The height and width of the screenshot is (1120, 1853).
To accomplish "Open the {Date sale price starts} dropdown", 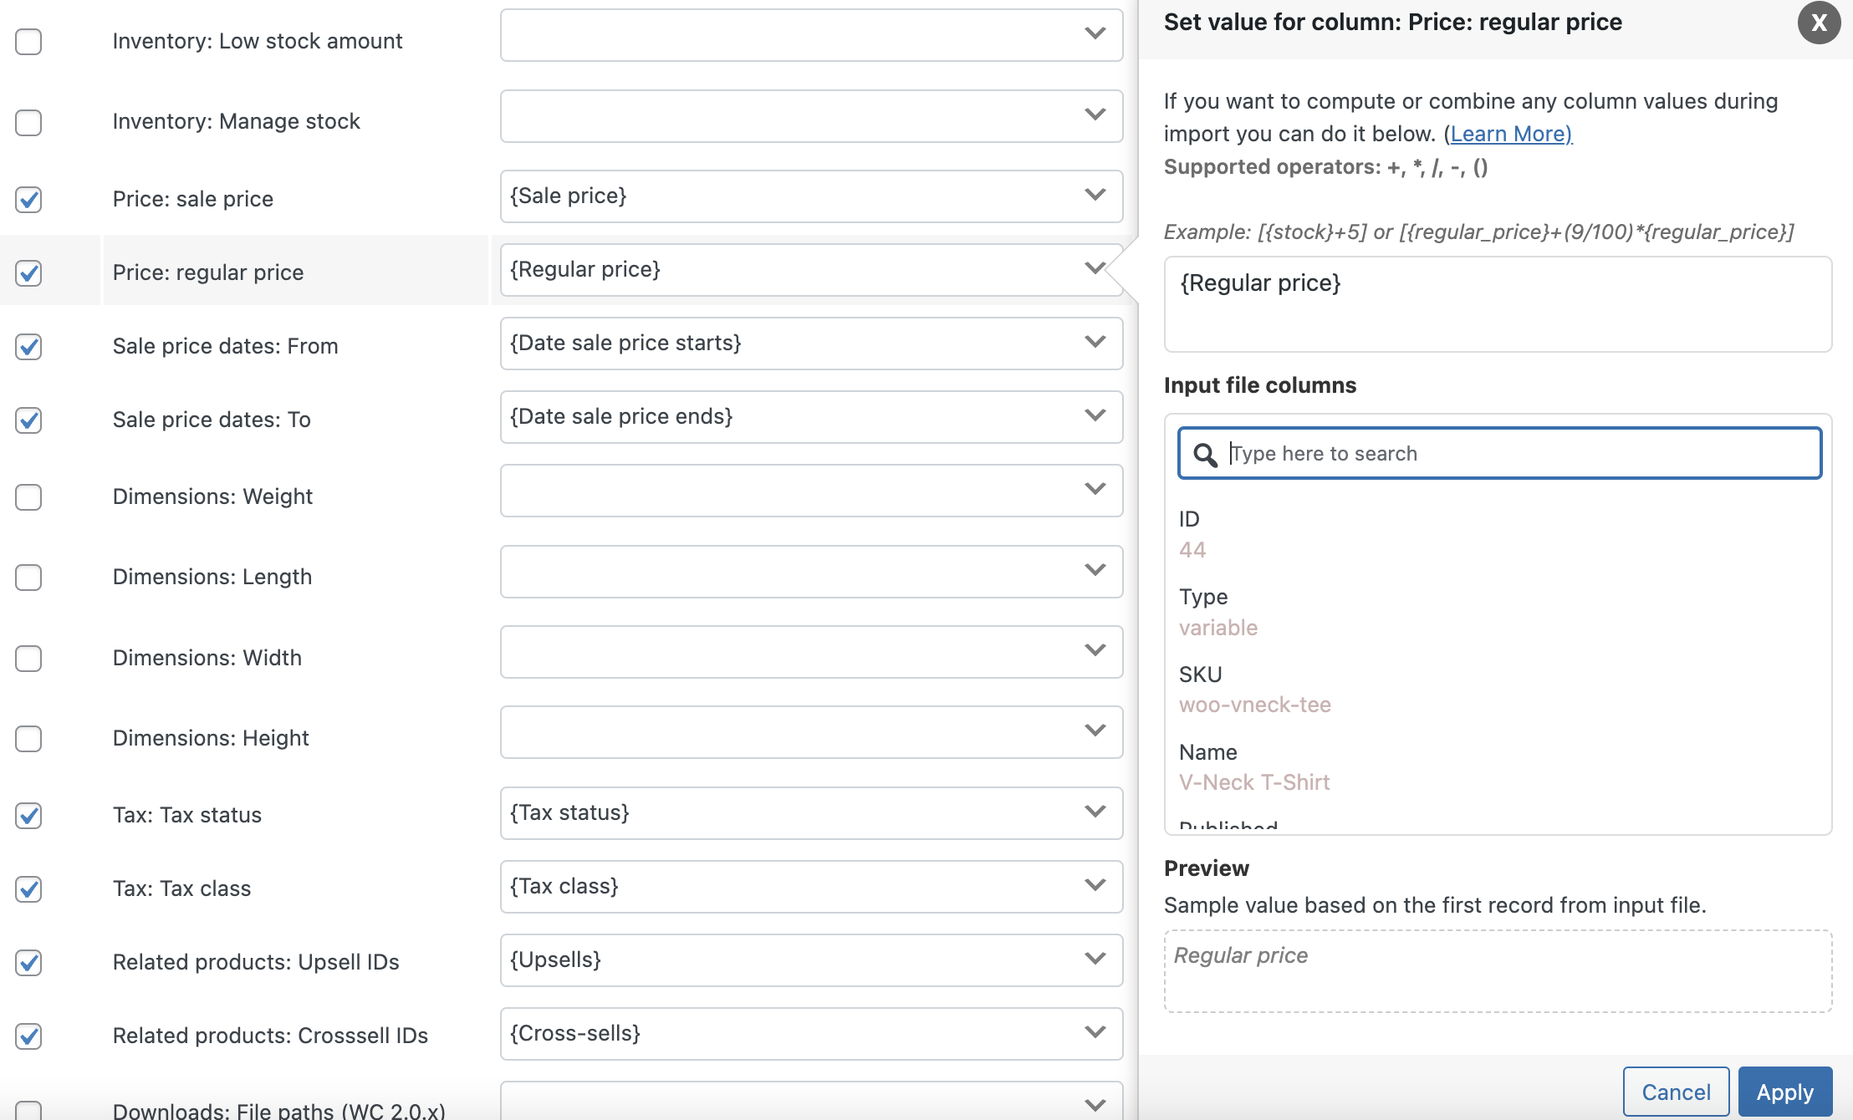I will [811, 344].
